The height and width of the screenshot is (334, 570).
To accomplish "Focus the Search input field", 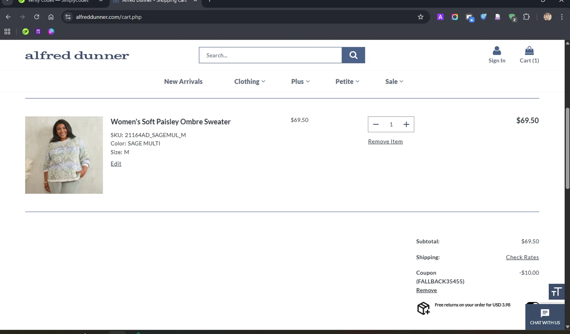I will pyautogui.click(x=270, y=55).
